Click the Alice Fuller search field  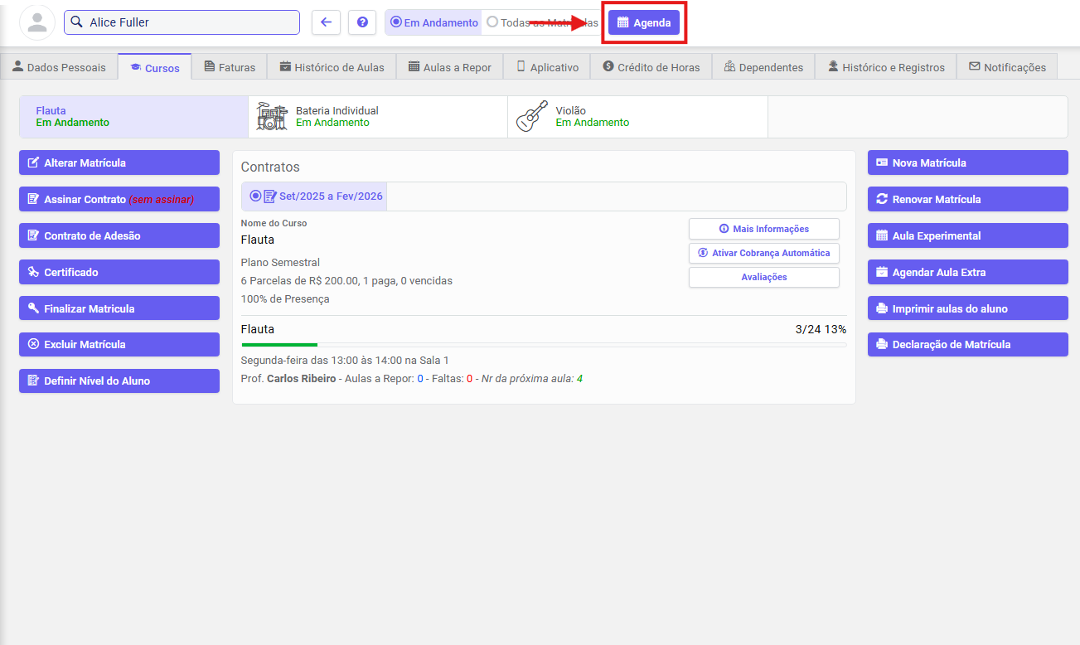[182, 22]
